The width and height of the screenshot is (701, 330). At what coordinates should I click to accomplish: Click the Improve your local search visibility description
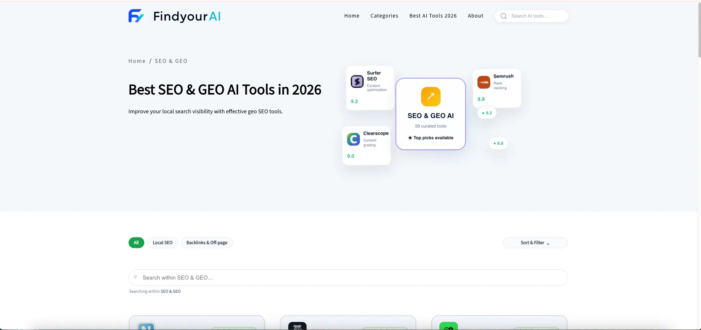[205, 111]
